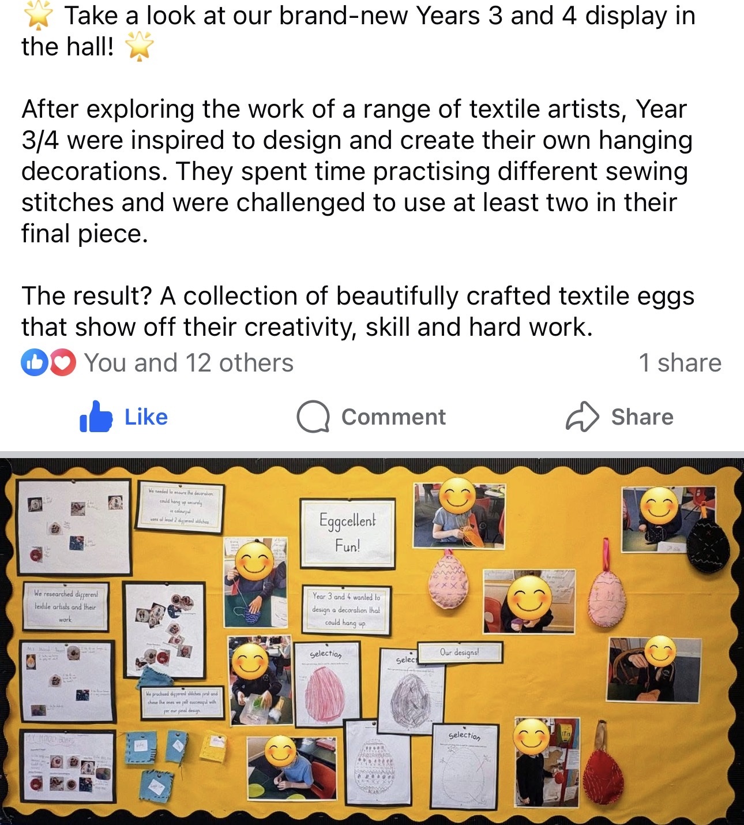The height and width of the screenshot is (825, 744).
Task: Tap the star emoji before 'Take a look'
Action: [38, 16]
